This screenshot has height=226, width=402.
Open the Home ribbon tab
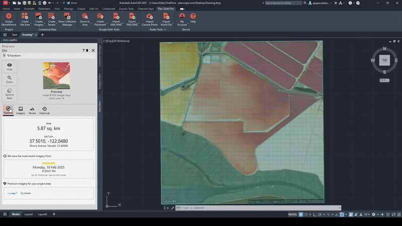pyautogui.click(x=6, y=9)
